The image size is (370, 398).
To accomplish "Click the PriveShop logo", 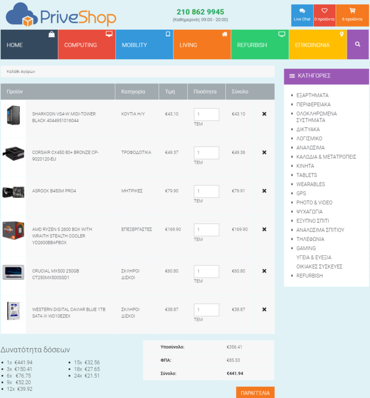I will point(61,15).
